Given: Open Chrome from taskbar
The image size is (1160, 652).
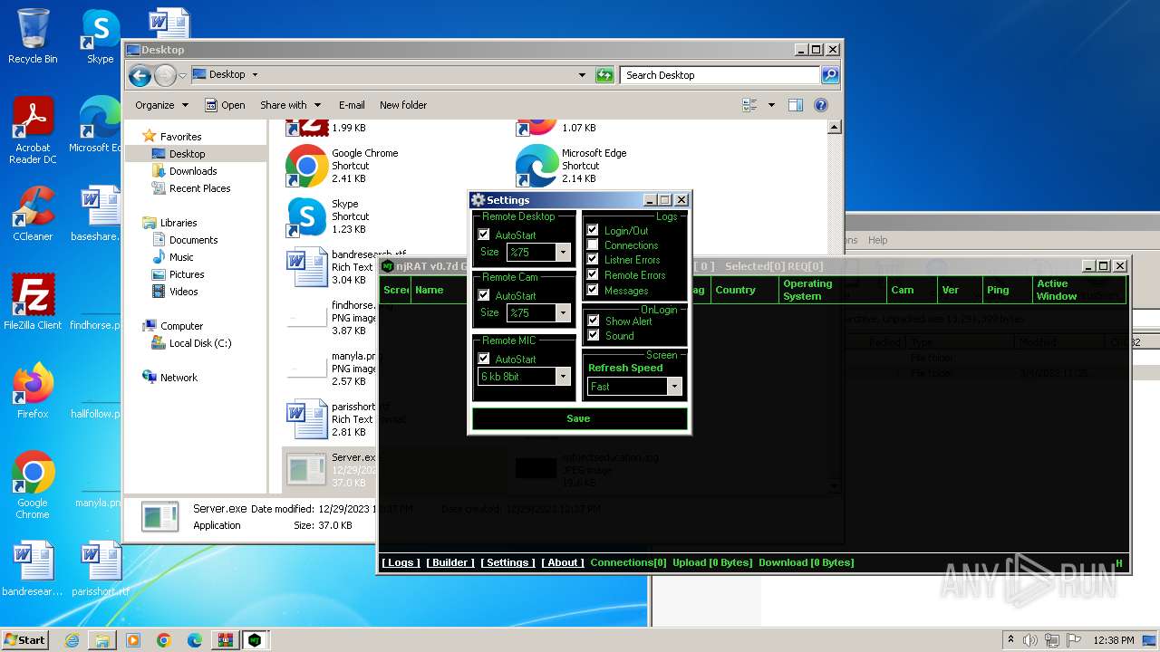Looking at the screenshot, I should point(163,640).
